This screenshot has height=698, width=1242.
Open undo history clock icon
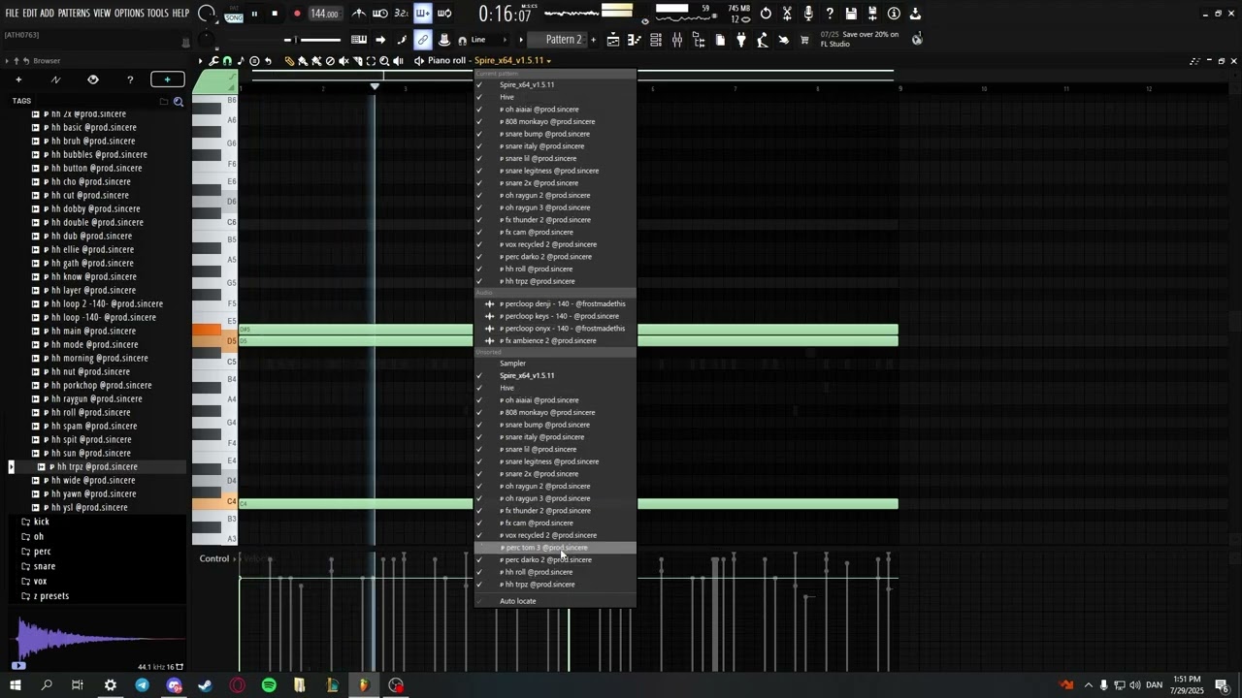coord(766,14)
